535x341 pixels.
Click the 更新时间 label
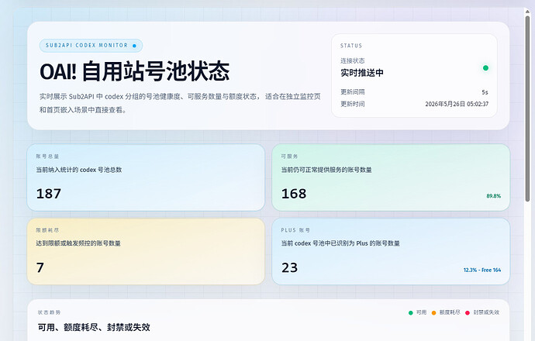point(353,104)
